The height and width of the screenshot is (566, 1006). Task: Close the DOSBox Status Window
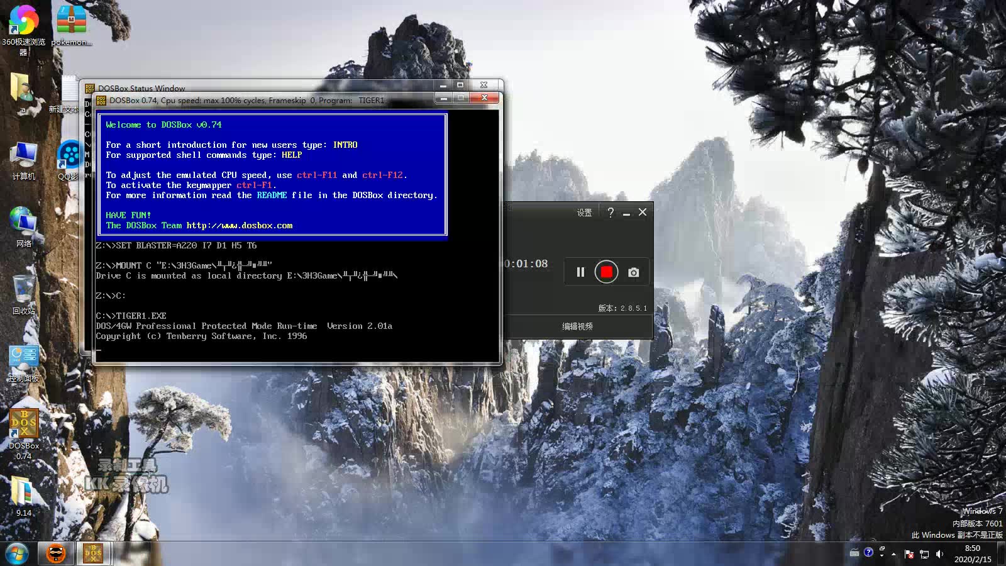coord(484,85)
